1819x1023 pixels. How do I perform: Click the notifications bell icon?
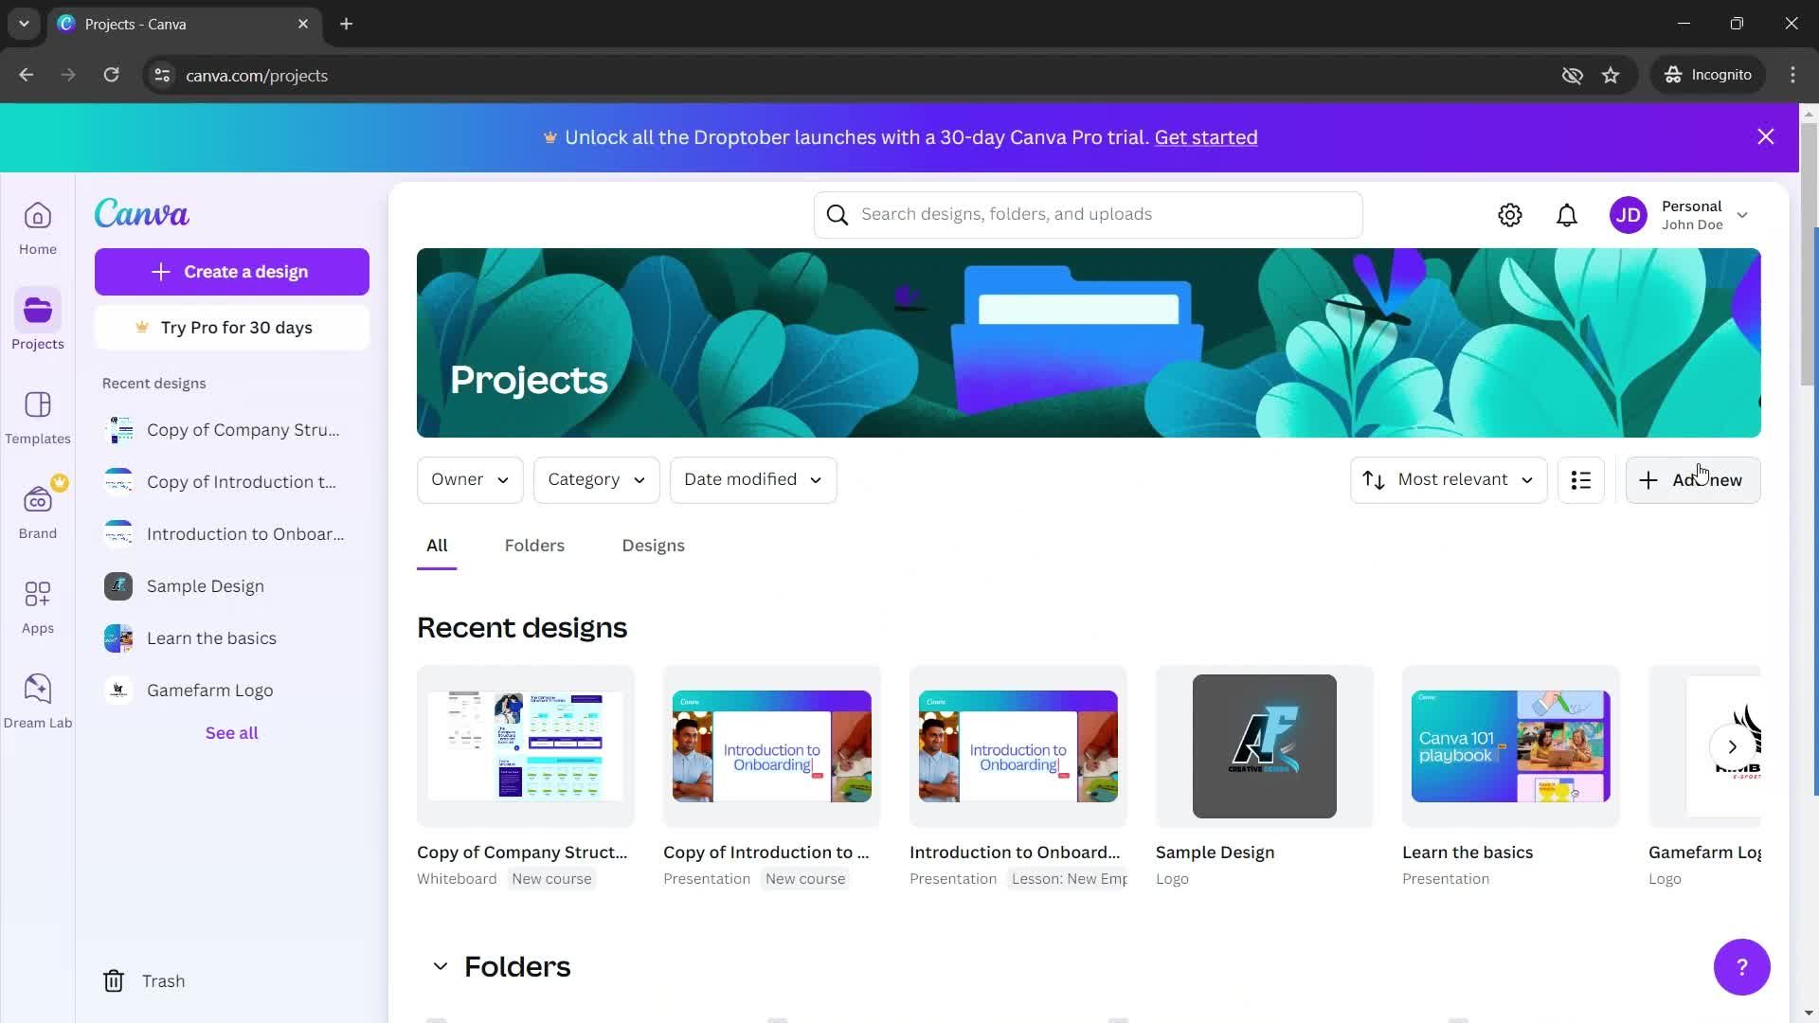coord(1567,213)
